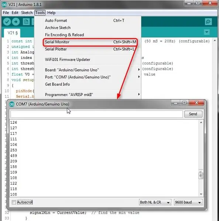Screen dimensions: 219x221
Task: Open Serial Plotter from Tools menu
Action: (x=88, y=49)
